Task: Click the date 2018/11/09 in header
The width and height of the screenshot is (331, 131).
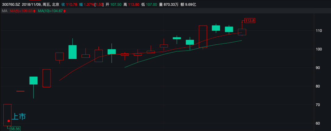Action: (33, 5)
